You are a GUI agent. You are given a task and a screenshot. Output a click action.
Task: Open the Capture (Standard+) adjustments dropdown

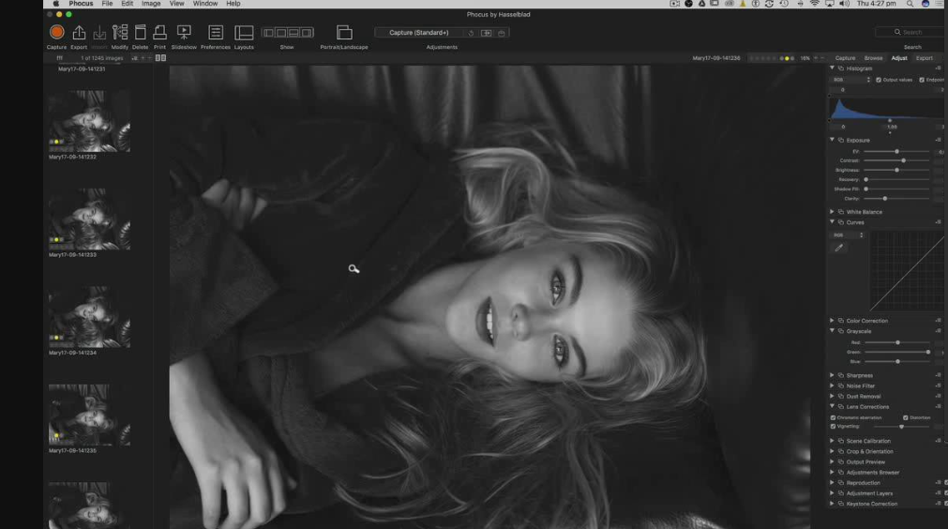coord(419,33)
